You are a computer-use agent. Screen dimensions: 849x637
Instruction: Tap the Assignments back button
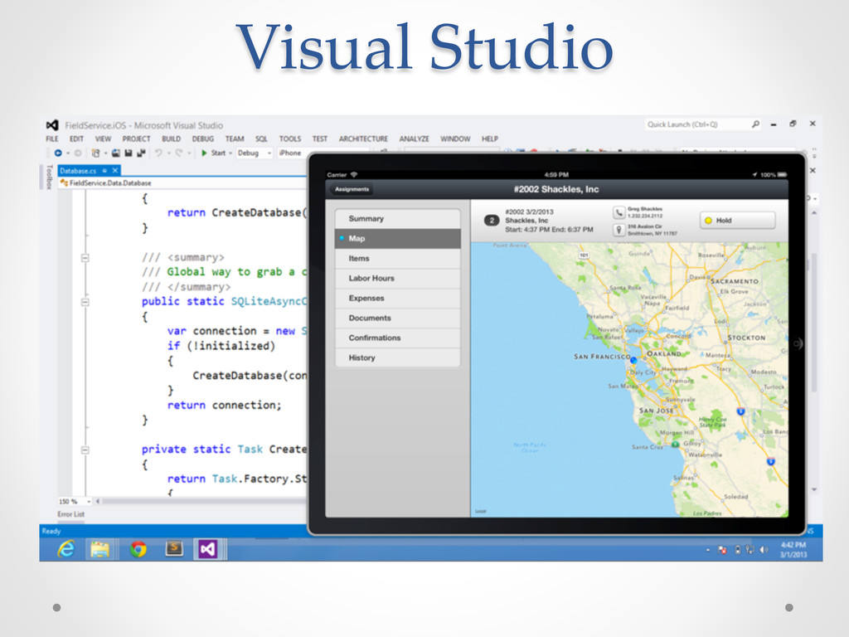351,189
